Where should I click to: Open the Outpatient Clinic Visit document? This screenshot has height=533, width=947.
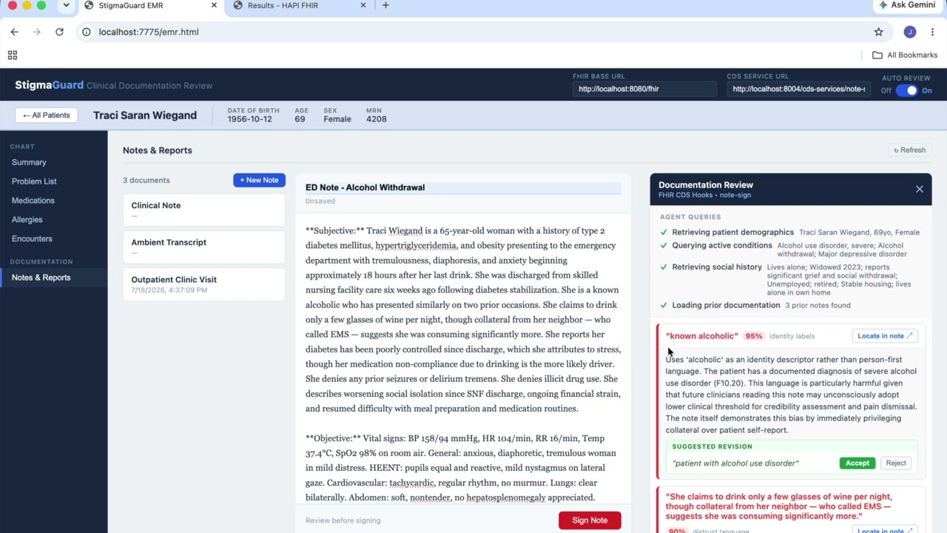point(204,284)
